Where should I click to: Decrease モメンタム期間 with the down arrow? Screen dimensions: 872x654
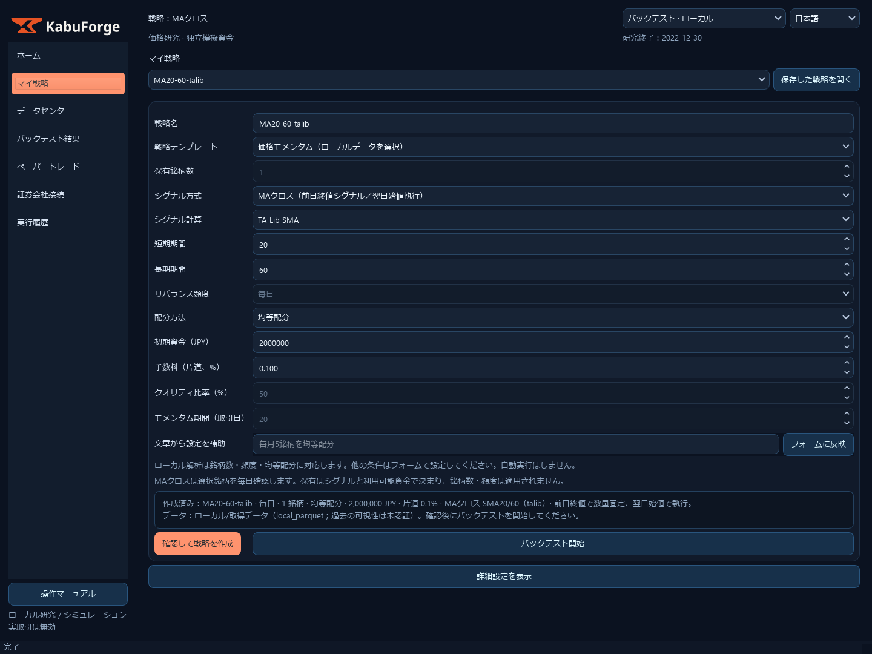(847, 424)
